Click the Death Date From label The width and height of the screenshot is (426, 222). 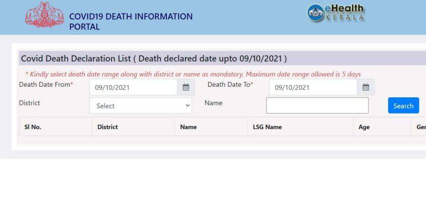pyautogui.click(x=46, y=85)
